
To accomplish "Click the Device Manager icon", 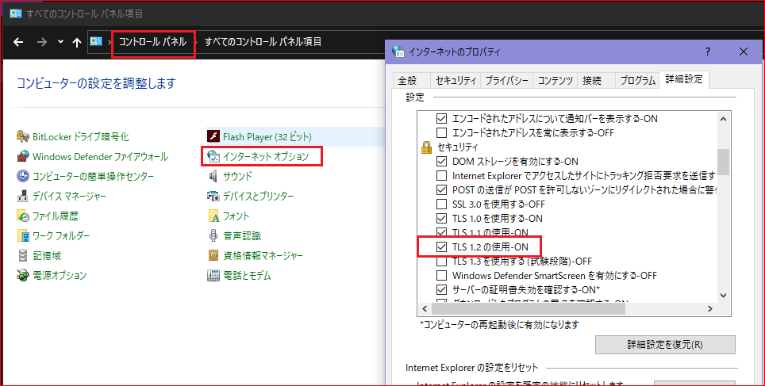I will [22, 196].
